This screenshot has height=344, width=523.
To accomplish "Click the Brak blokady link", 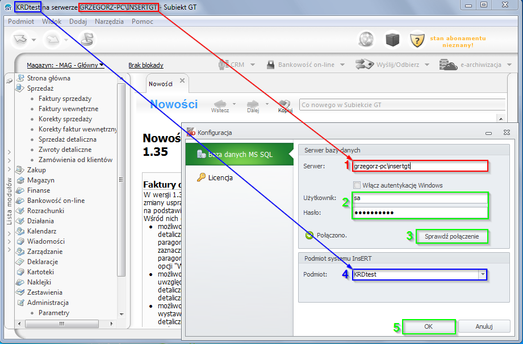I will pyautogui.click(x=146, y=65).
